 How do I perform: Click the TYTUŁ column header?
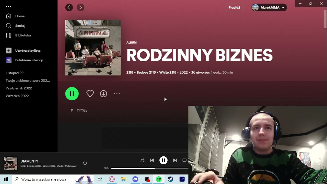82,111
